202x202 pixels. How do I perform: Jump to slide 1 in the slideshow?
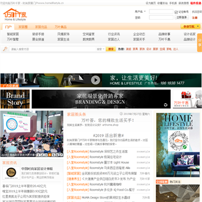tap(38, 155)
